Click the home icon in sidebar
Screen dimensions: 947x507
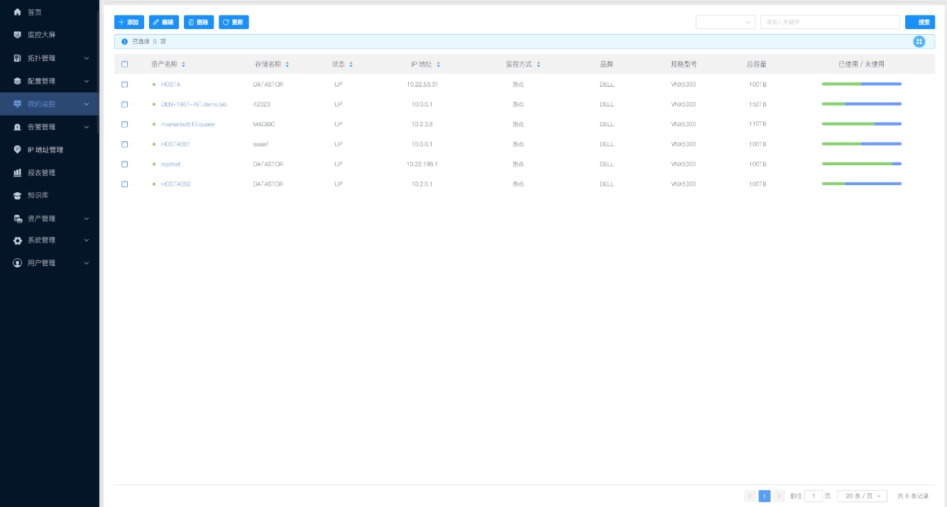(18, 12)
